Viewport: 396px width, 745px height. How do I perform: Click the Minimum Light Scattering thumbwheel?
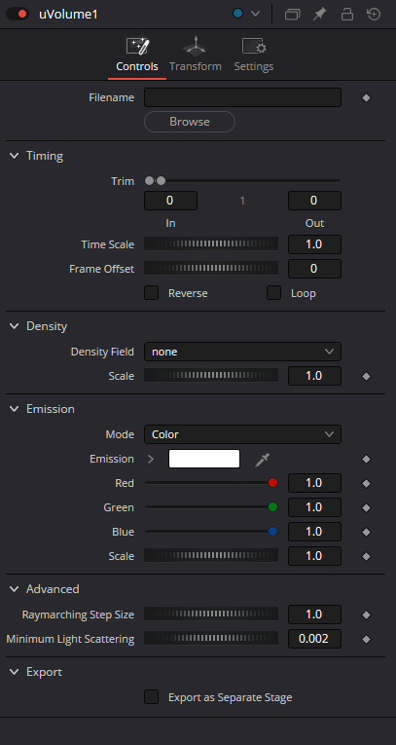click(211, 639)
